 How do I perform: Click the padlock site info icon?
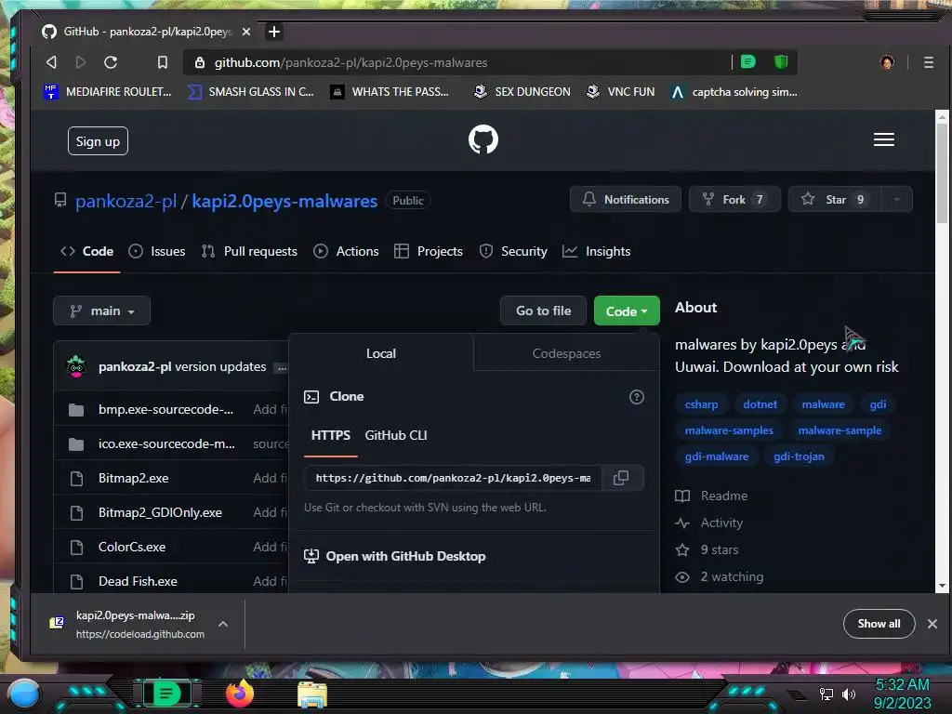[199, 62]
